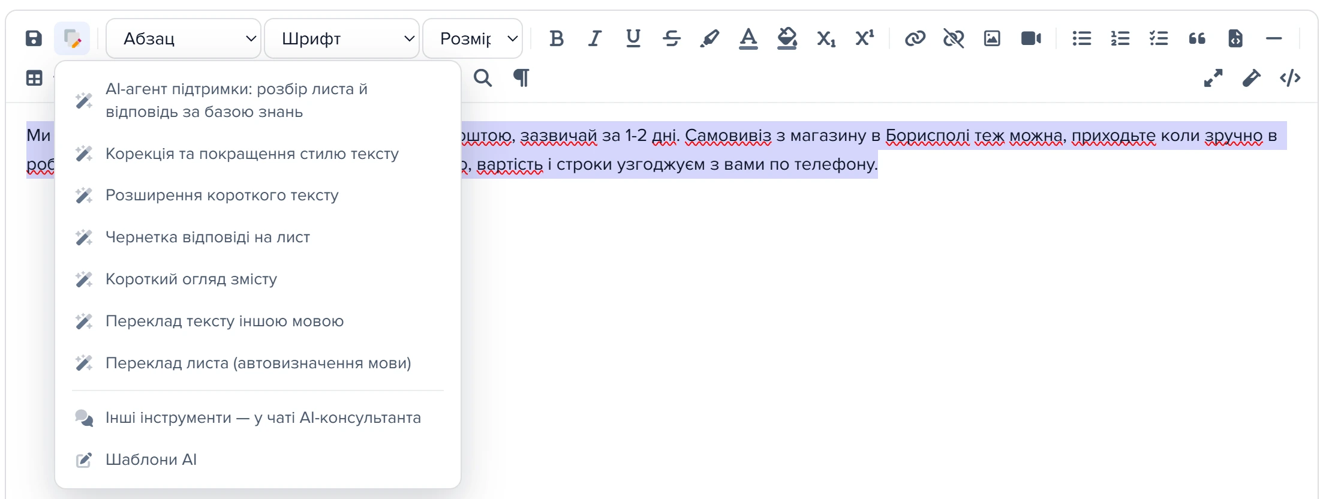1329x499 pixels.
Task: Click the Remove link icon
Action: pyautogui.click(x=954, y=38)
